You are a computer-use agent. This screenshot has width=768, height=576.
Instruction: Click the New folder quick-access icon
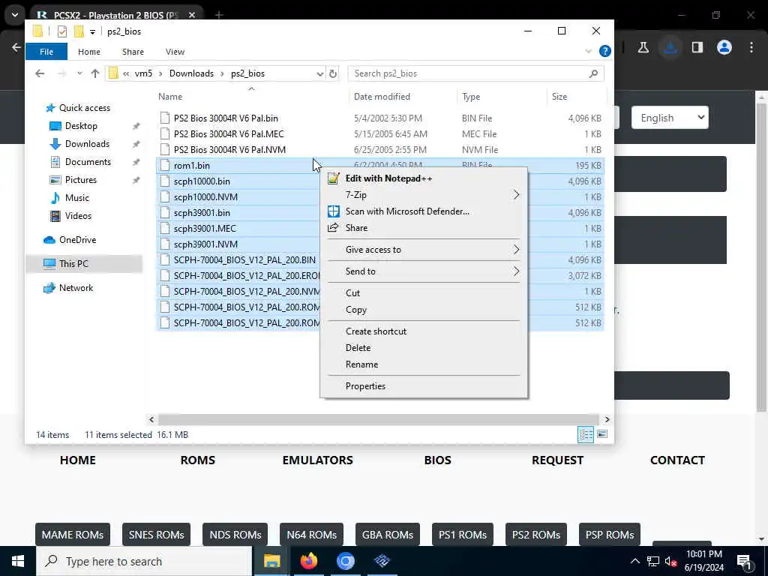point(79,31)
